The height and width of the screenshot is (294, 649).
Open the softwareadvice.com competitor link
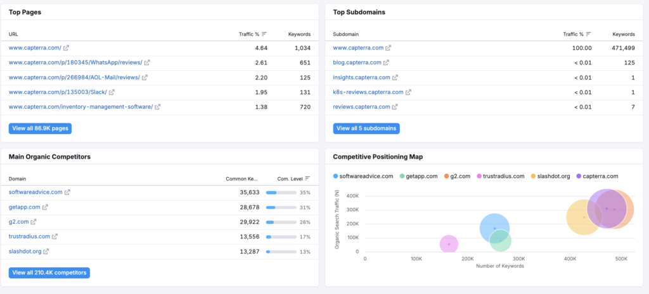[35, 192]
